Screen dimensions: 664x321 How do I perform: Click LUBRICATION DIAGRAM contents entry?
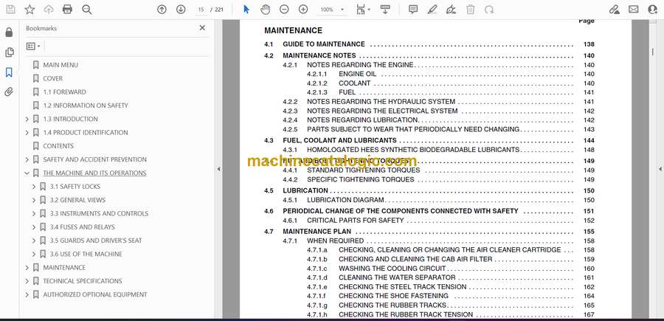(x=345, y=200)
